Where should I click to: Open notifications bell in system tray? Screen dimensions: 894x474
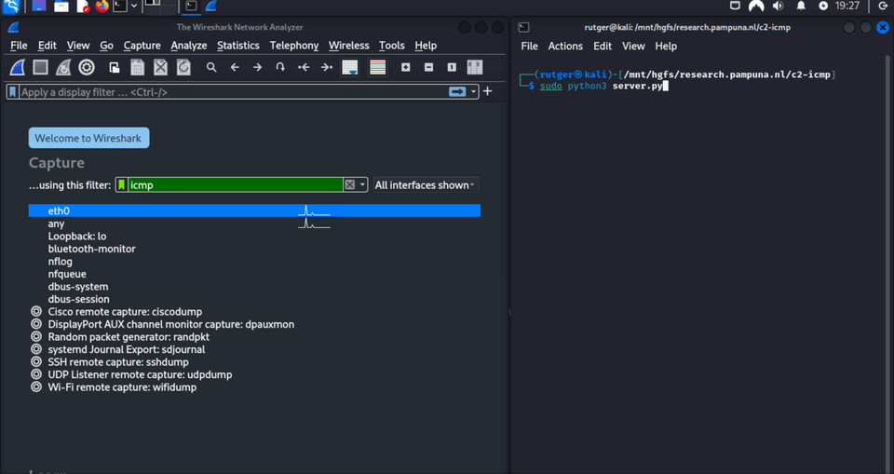[801, 7]
